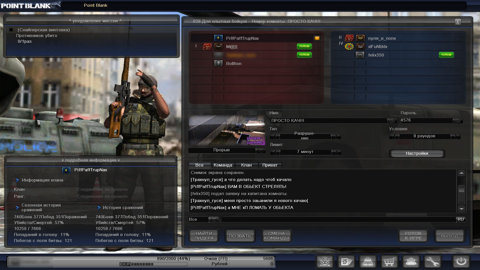Click the chat scrollbar thumb
Viewport: 480px width, 270px height.
coord(461,189)
